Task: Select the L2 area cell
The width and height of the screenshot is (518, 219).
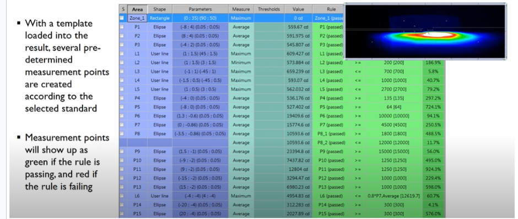Action: (x=137, y=63)
